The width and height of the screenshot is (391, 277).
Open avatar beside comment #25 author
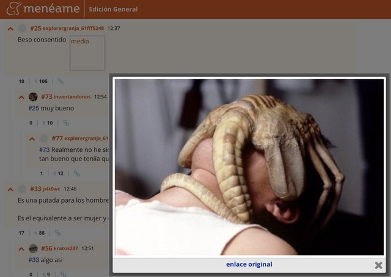(x=22, y=28)
